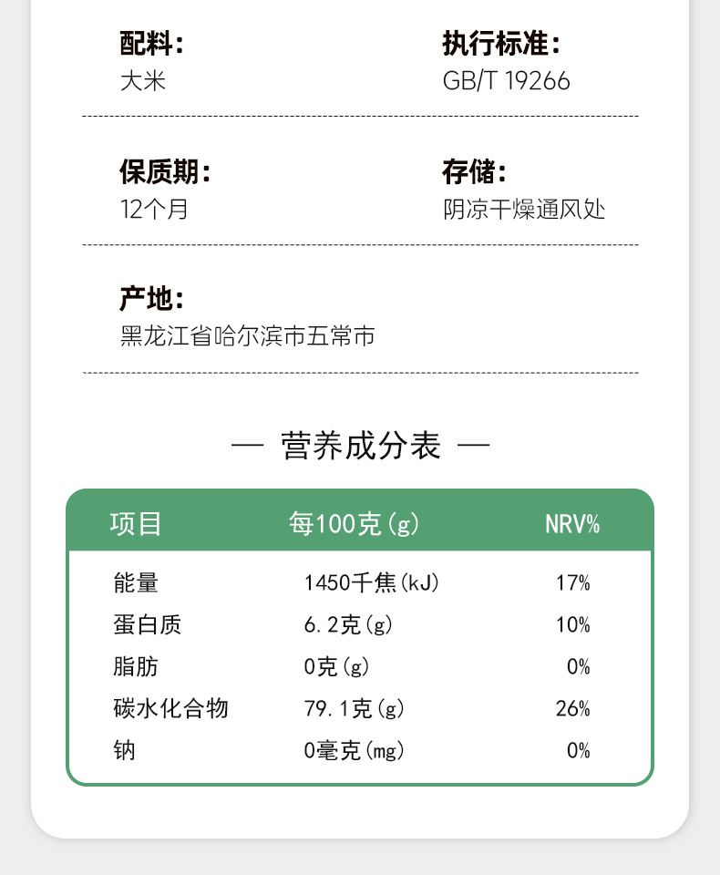The height and width of the screenshot is (875, 720).
Task: Click the 产地 origin label
Action: point(151,299)
